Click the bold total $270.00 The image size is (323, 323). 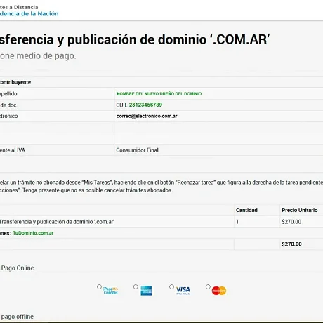(291, 244)
